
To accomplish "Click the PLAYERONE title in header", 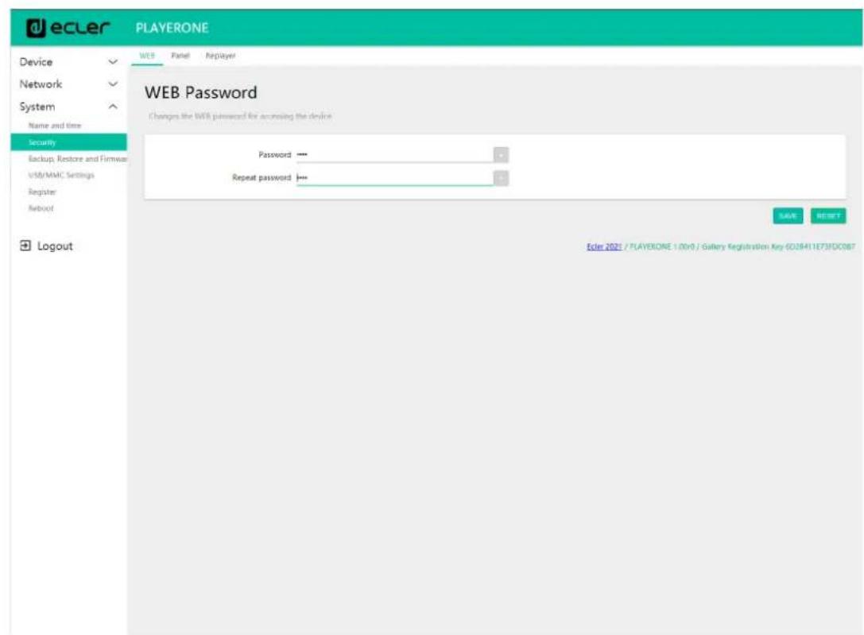I will coord(172,28).
